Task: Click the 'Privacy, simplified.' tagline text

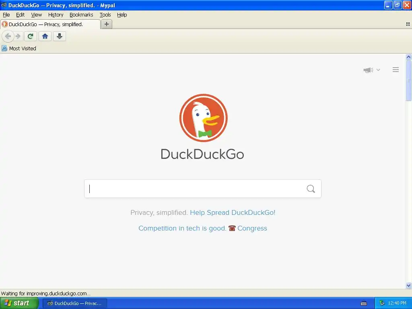Action: [159, 212]
